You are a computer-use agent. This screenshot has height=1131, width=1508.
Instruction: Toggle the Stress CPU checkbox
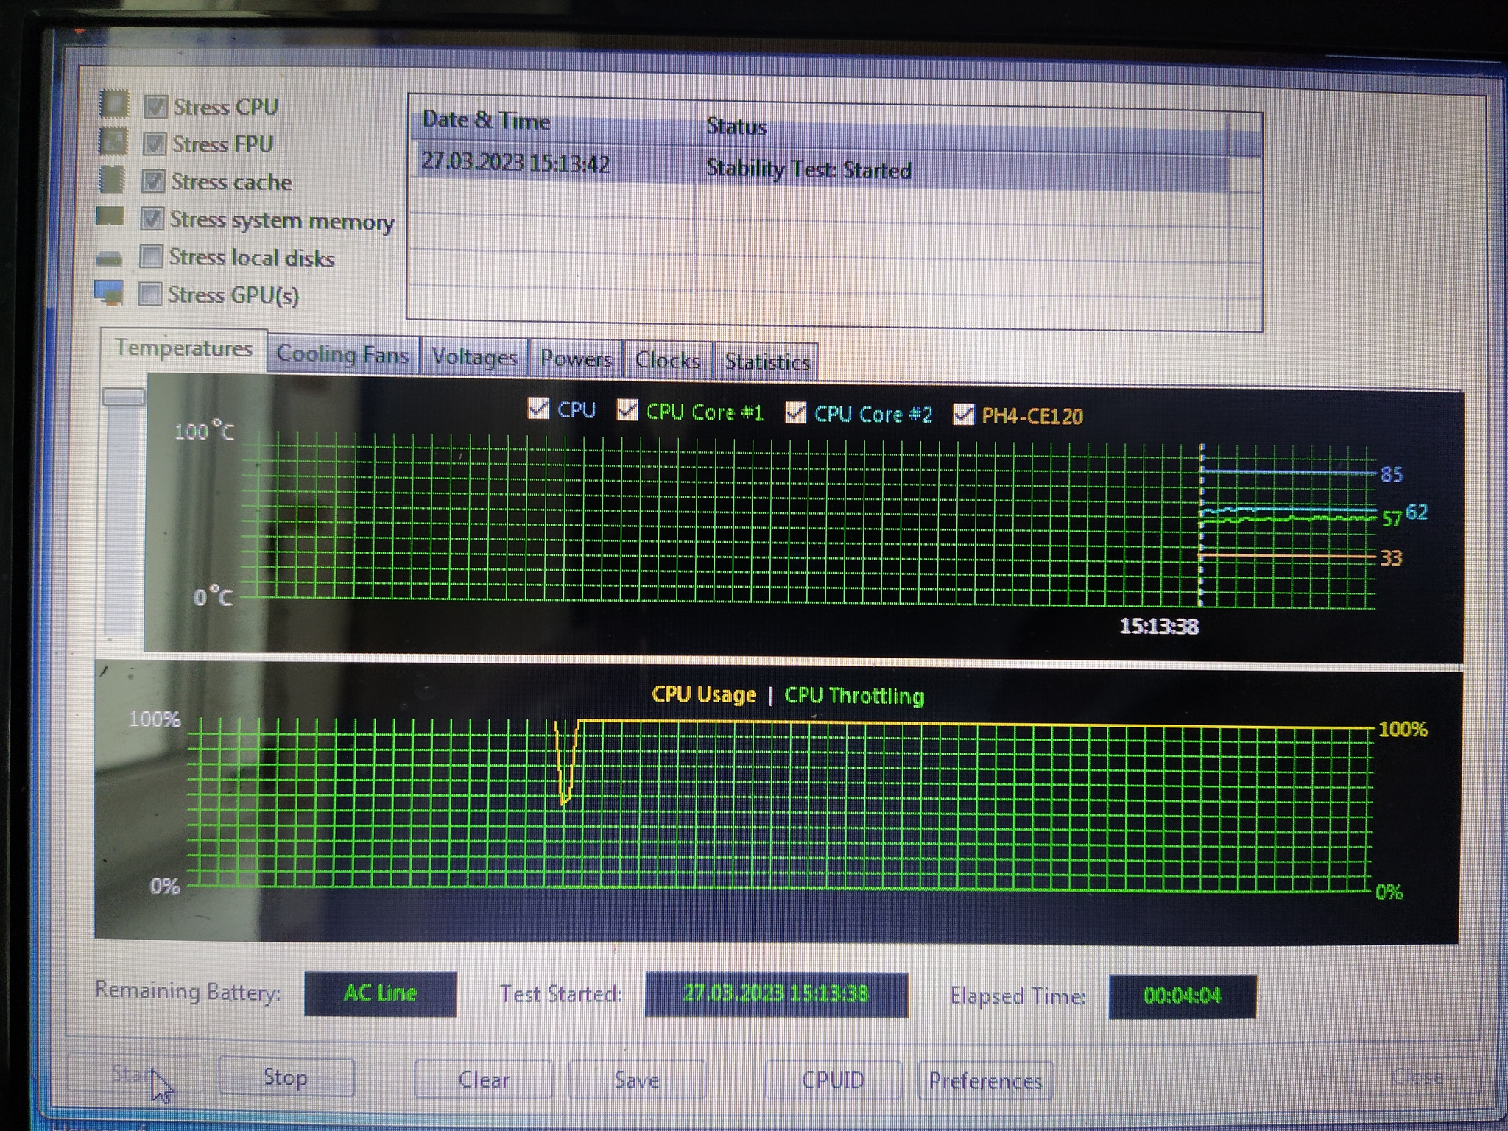155,107
